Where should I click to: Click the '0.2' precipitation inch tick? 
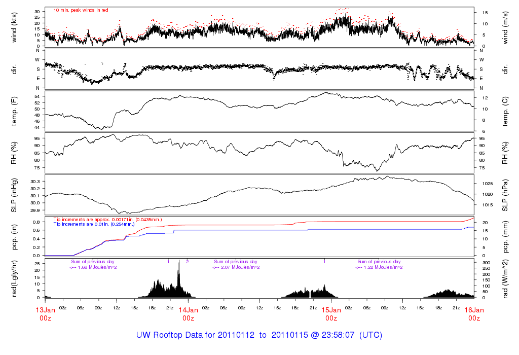coord(36,247)
